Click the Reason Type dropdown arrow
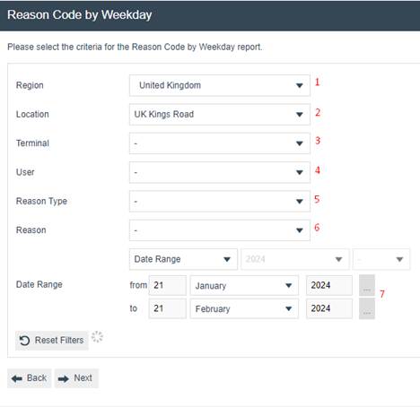Image resolution: width=420 pixels, height=407 pixels. coord(300,202)
